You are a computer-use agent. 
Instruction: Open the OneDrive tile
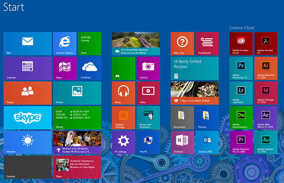(x=89, y=68)
